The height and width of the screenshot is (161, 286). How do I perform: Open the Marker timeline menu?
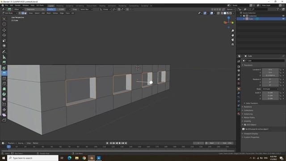35,143
